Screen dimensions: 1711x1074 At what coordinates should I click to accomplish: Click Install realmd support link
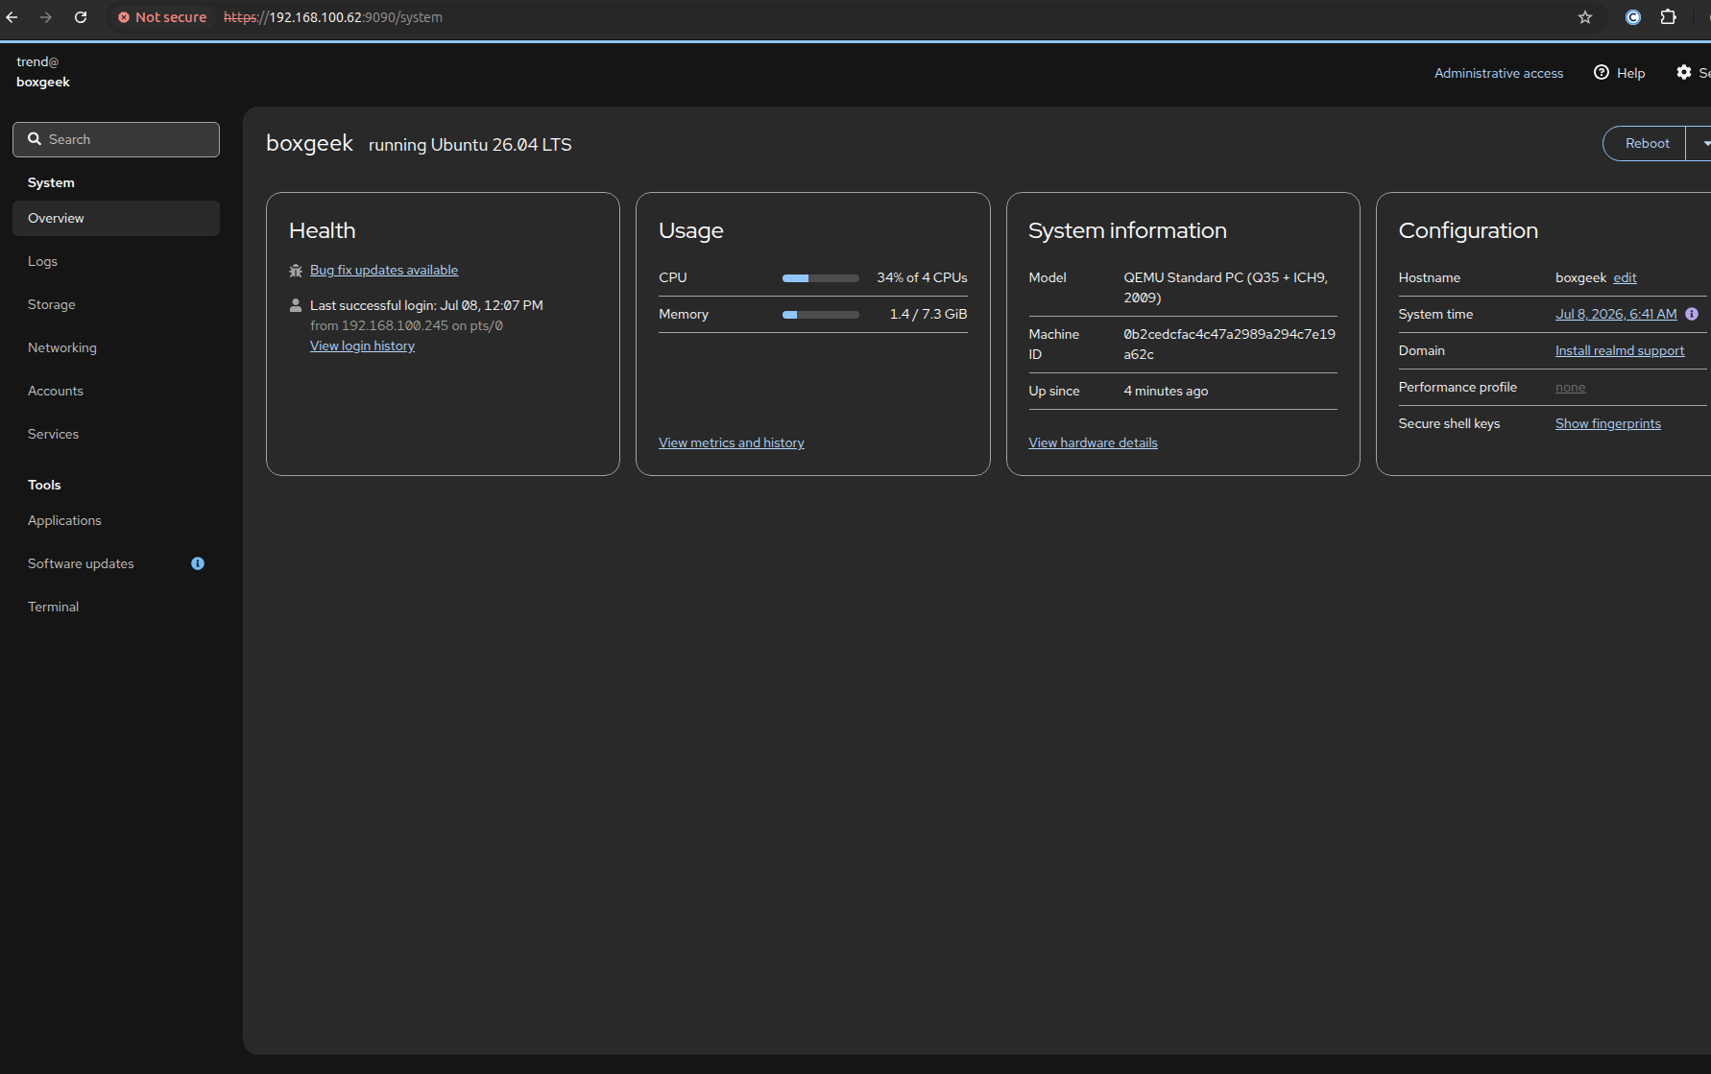coord(1620,350)
